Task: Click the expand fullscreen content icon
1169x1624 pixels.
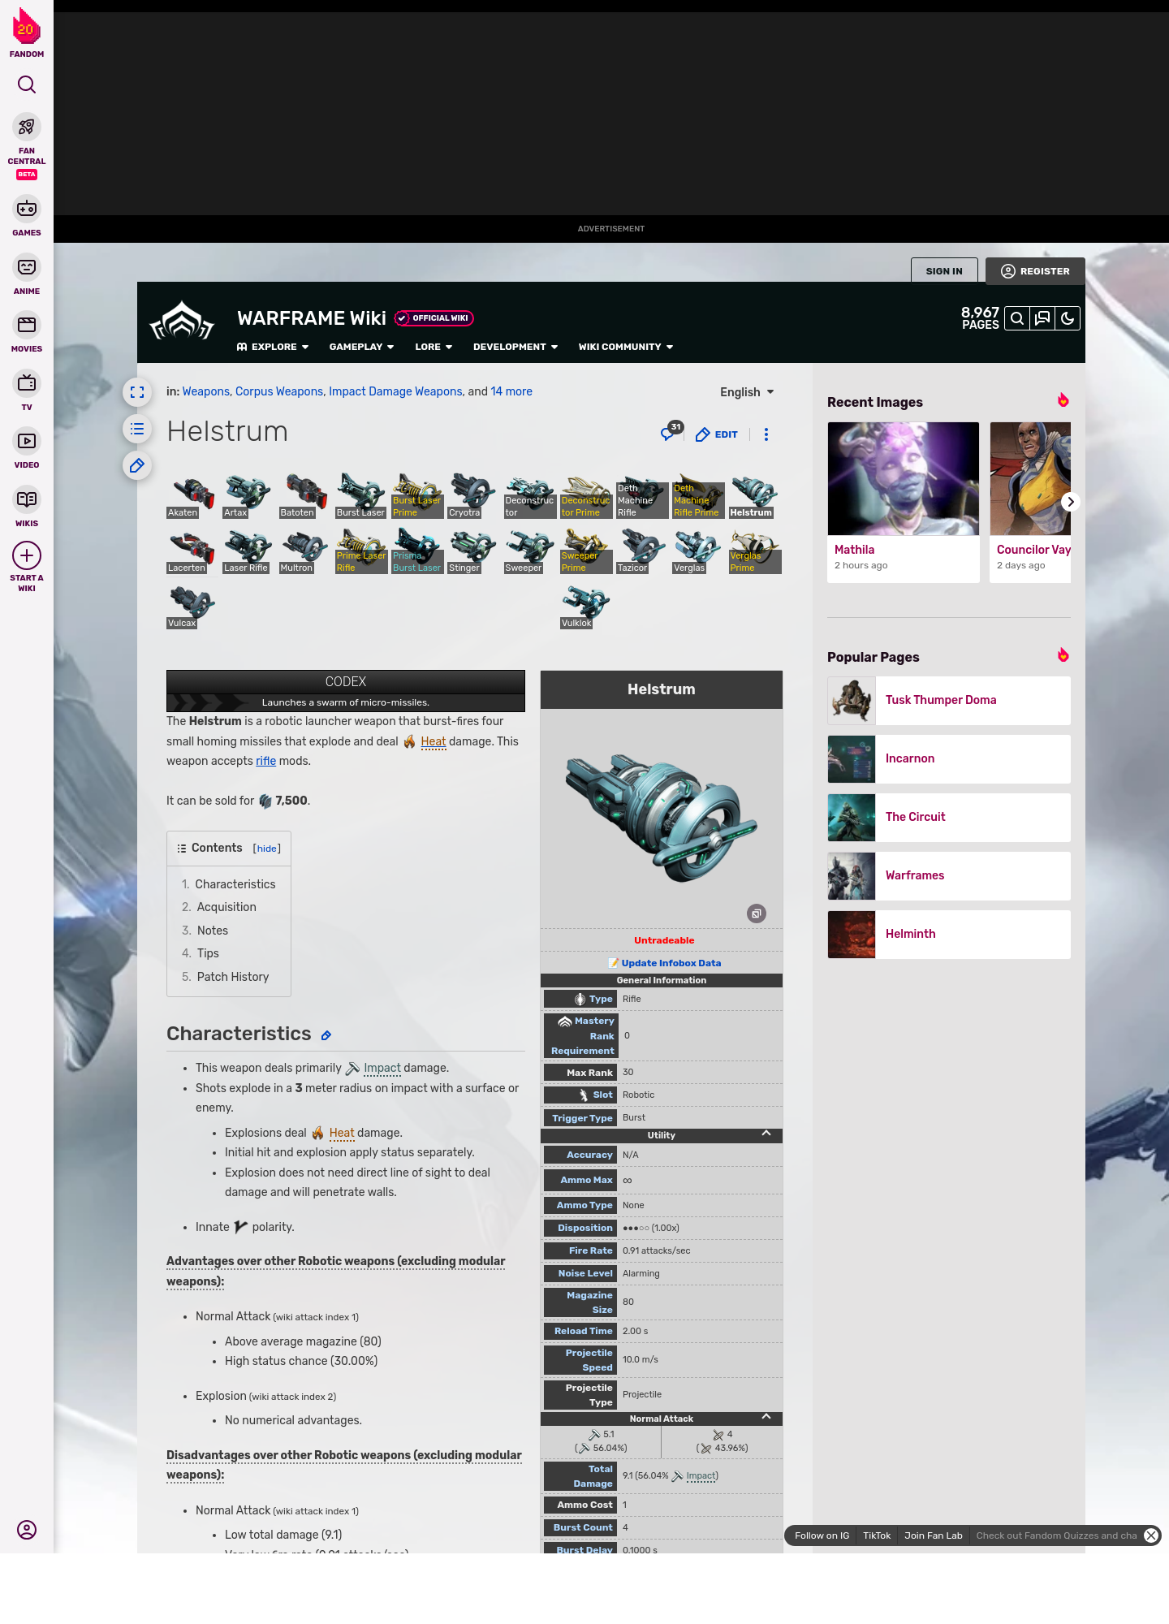Action: [x=137, y=392]
